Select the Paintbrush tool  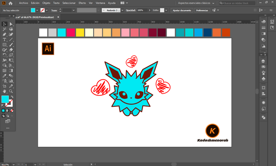[x=11, y=45]
